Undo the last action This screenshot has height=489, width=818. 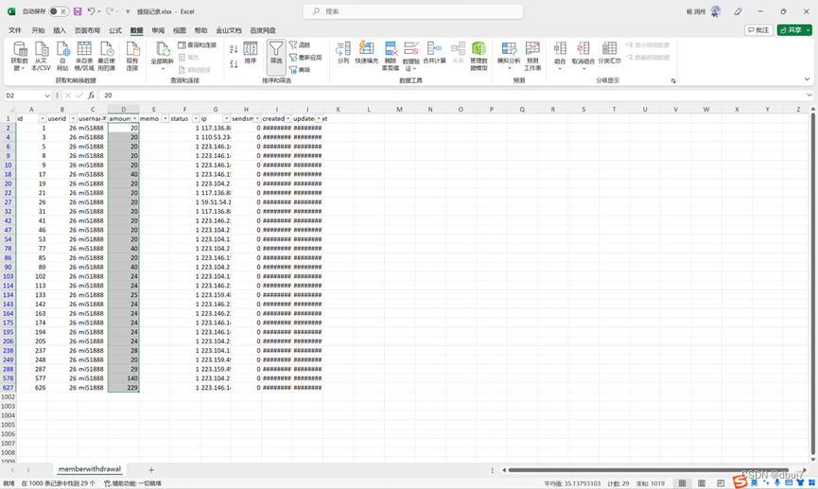pyautogui.click(x=92, y=11)
